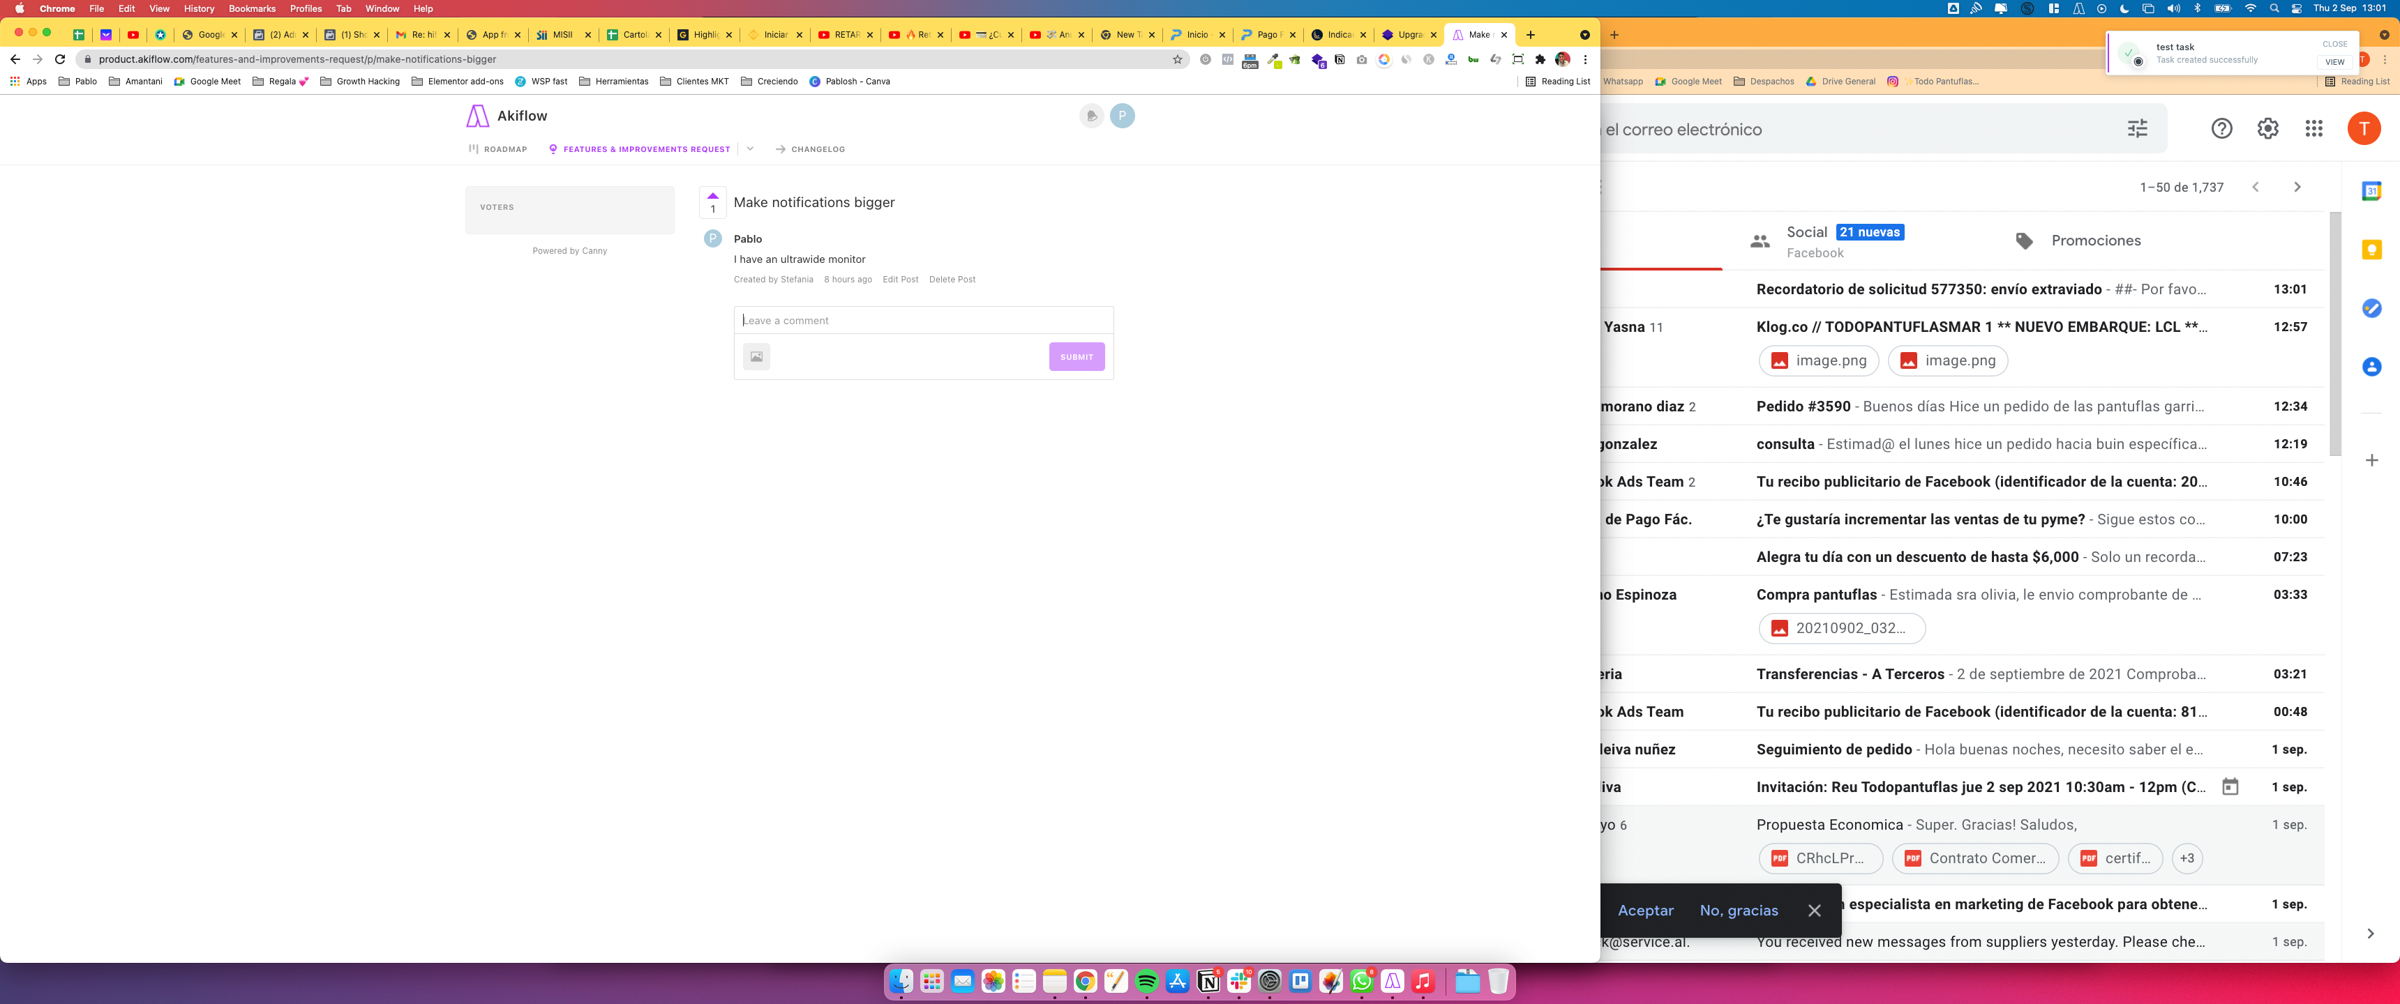The height and width of the screenshot is (1004, 2400).
Task: Close the test task notification
Action: pyautogui.click(x=2334, y=44)
